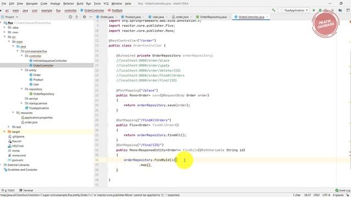
Task: Close the OrderController.java tab
Action: click(267, 17)
